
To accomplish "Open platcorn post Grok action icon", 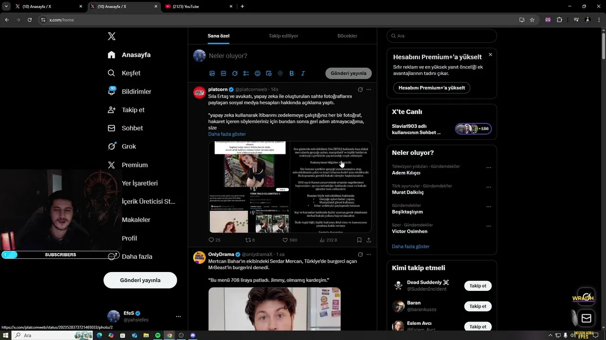I will tap(360, 89).
